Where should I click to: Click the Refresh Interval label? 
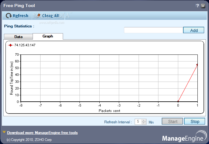point(118,122)
